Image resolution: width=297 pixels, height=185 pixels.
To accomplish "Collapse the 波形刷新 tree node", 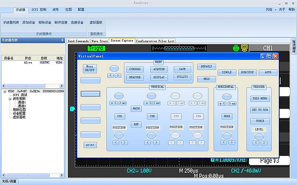I will 10,99.
